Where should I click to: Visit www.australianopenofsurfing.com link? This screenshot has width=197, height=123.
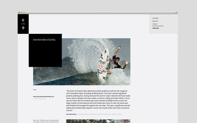click(43, 96)
